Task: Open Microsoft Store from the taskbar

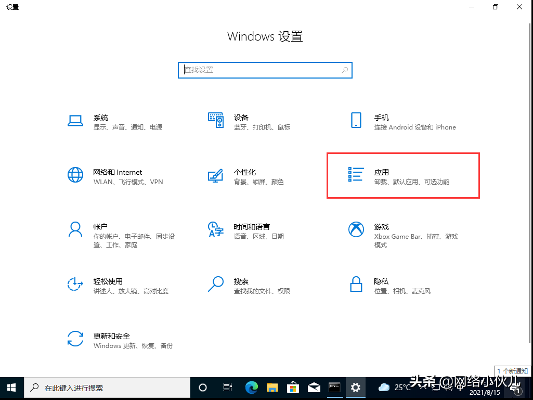Action: click(x=293, y=388)
